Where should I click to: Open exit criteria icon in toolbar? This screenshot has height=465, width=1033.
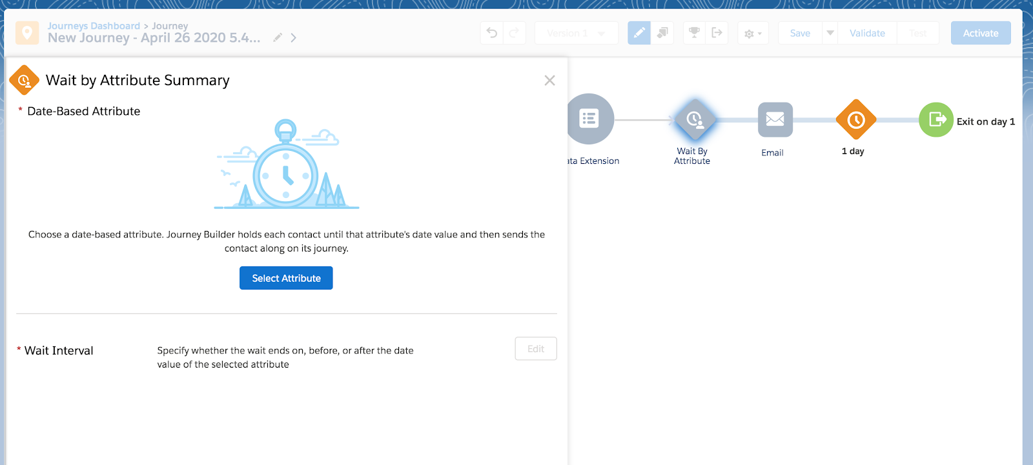(x=717, y=33)
